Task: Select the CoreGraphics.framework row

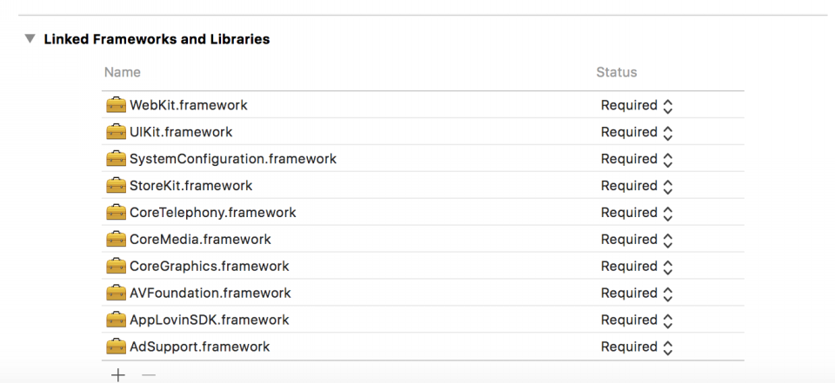Action: click(x=423, y=266)
